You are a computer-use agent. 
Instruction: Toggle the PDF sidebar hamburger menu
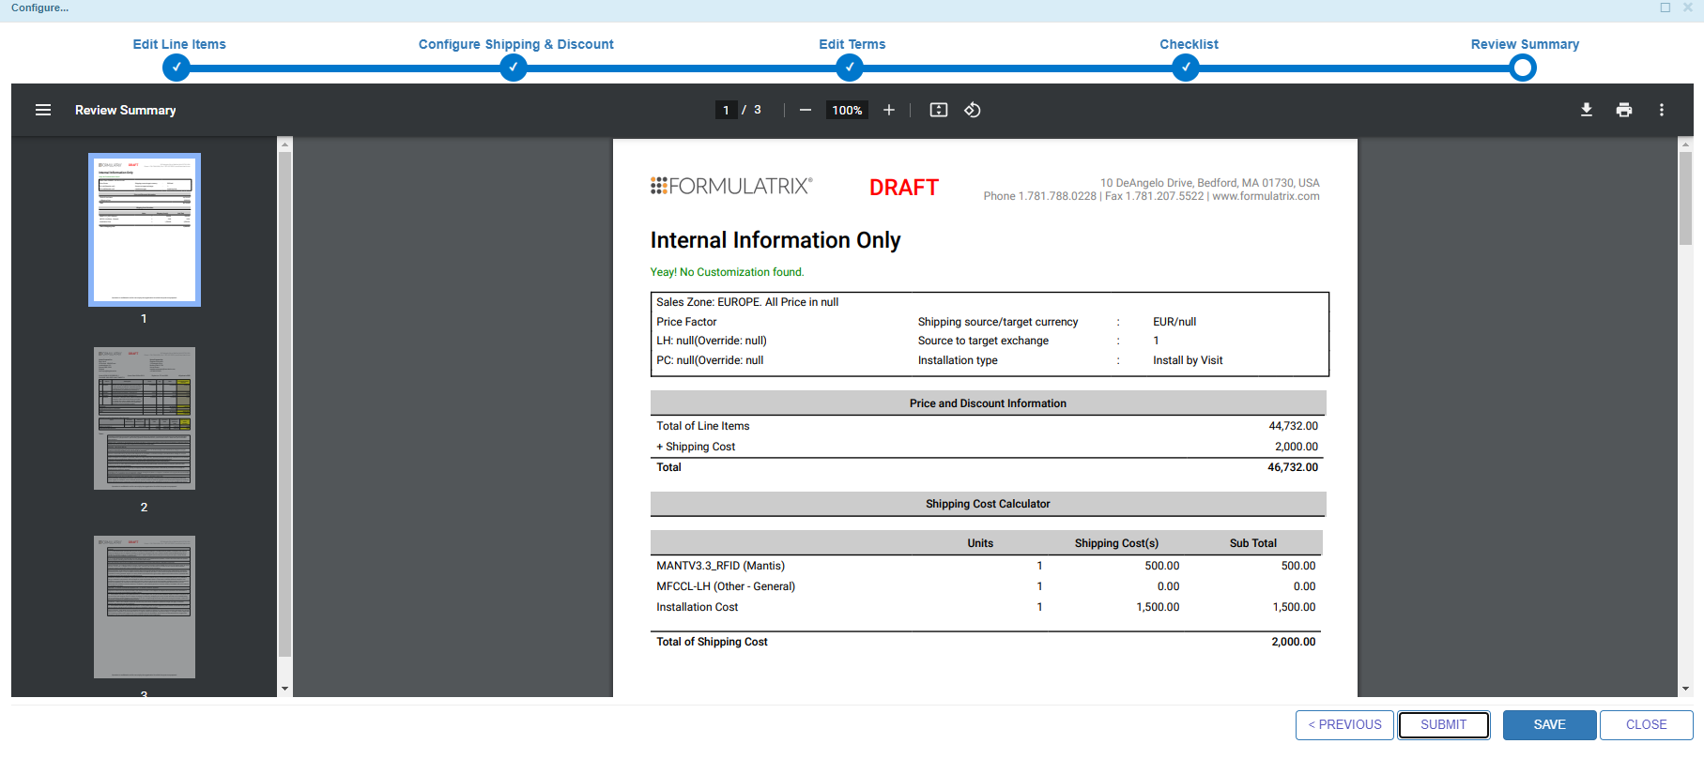click(43, 110)
